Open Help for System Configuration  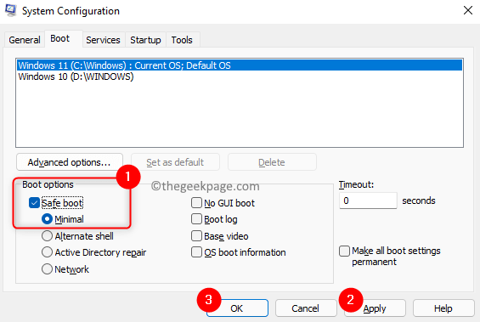443,308
